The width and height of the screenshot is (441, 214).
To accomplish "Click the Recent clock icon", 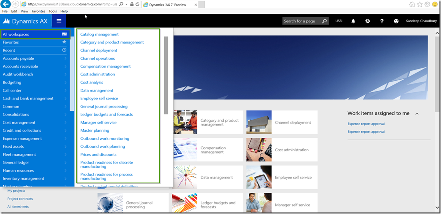I will (64, 50).
